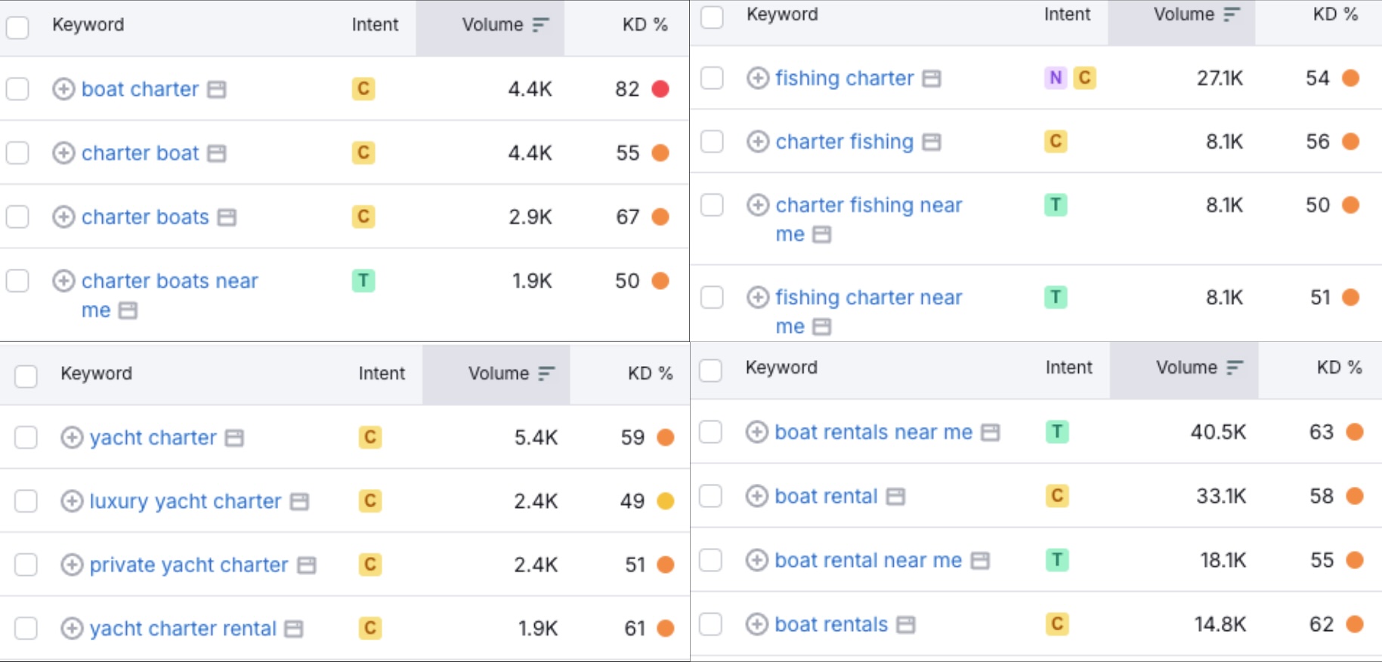Tick the boat rentals near me checkbox
1382x662 pixels.
[710, 432]
